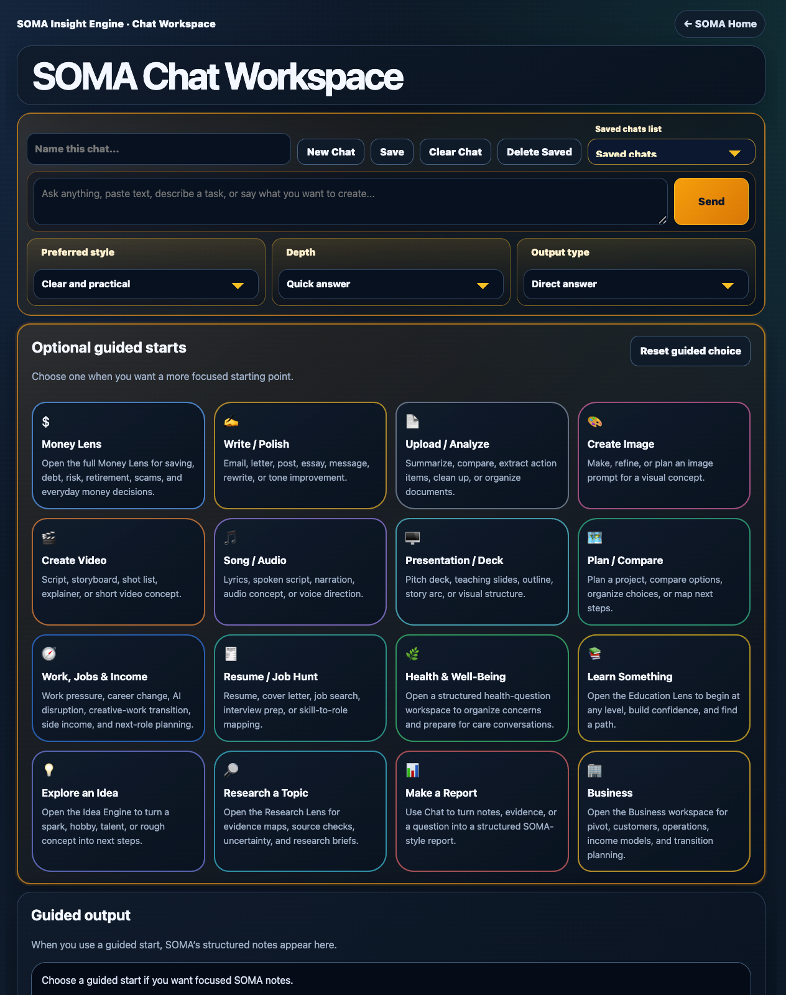Choose the Create Video card title

click(74, 560)
